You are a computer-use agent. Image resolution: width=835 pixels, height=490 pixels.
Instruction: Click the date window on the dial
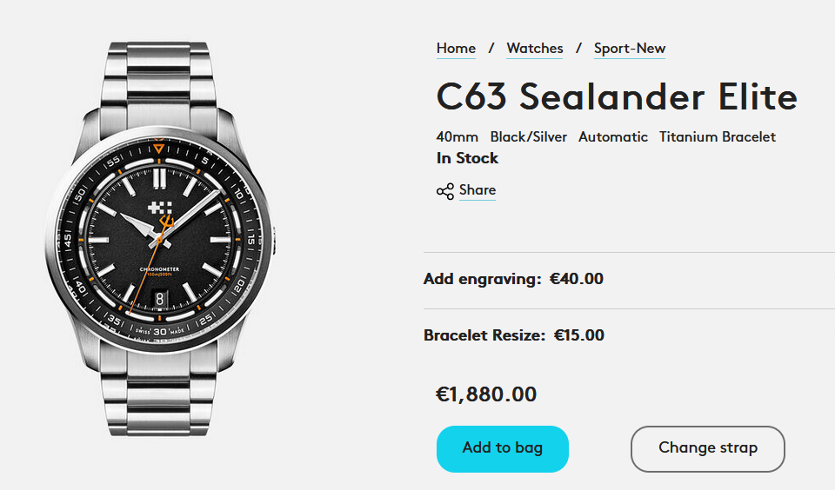(x=159, y=298)
